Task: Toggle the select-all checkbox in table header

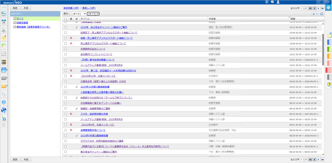Action: (x=66, y=19)
